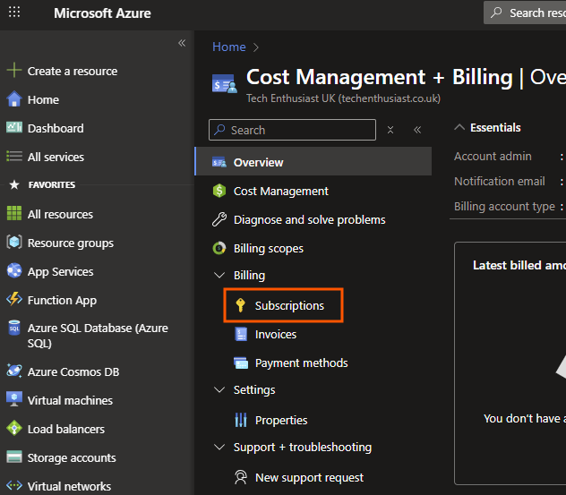
Task: Click the green plus Create a resource icon
Action: point(14,71)
